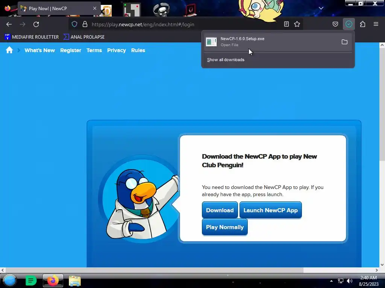Viewport: 385px width, 288px height.
Task: Click Launch NewCP App button
Action: coord(271,210)
